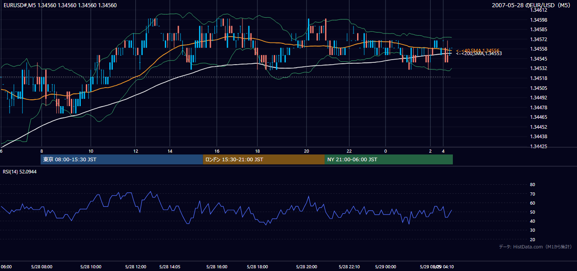Click the orange 40 SMA 1.34556 label

coord(478,51)
